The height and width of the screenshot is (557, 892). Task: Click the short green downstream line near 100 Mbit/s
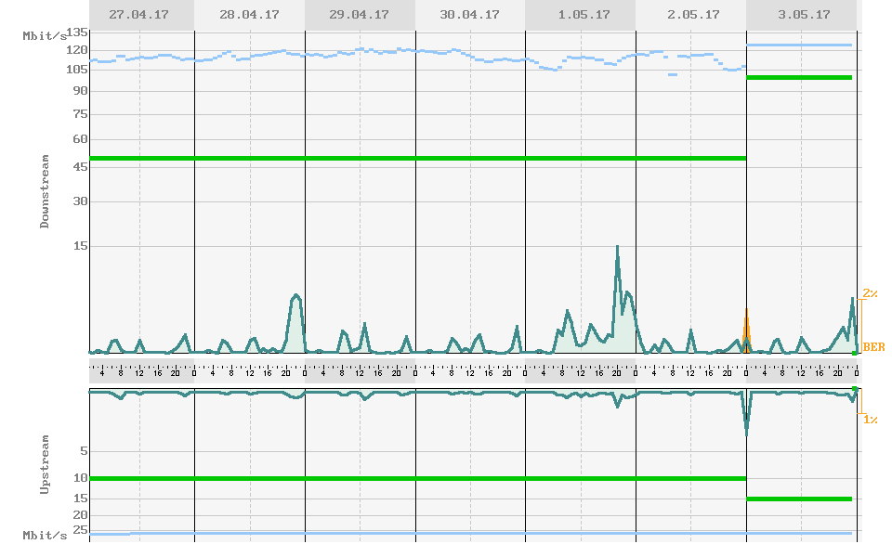tap(799, 77)
